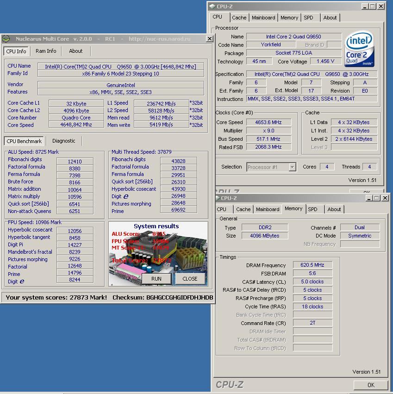Switch to Mainboard tab in lower CPU-Z window
This screenshot has width=393, height=394.
[268, 209]
